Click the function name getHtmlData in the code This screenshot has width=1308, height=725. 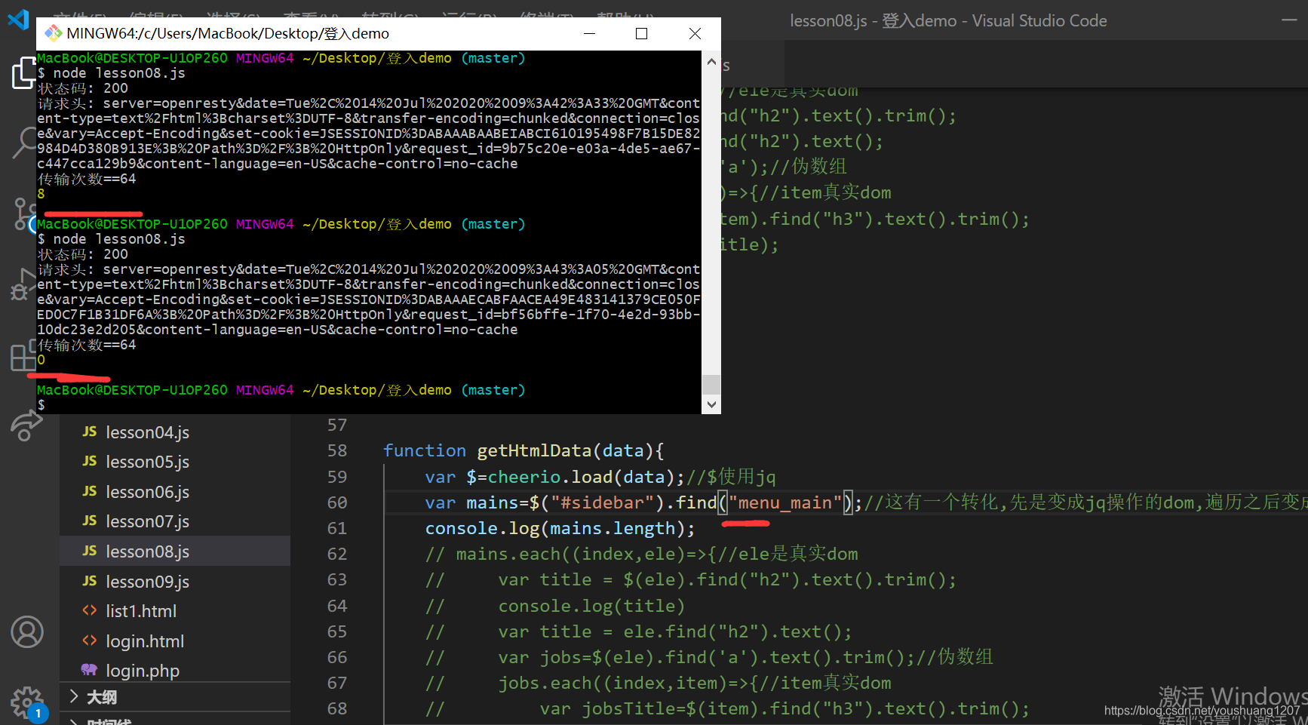coord(534,451)
